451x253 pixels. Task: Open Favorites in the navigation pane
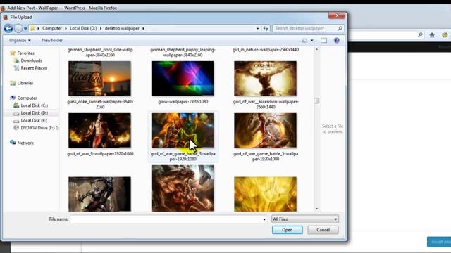(x=25, y=53)
